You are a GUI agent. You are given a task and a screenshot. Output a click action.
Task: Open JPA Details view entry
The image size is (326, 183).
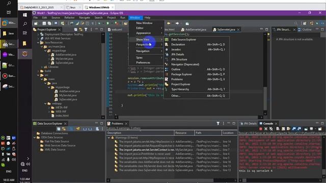[x=196, y=54]
